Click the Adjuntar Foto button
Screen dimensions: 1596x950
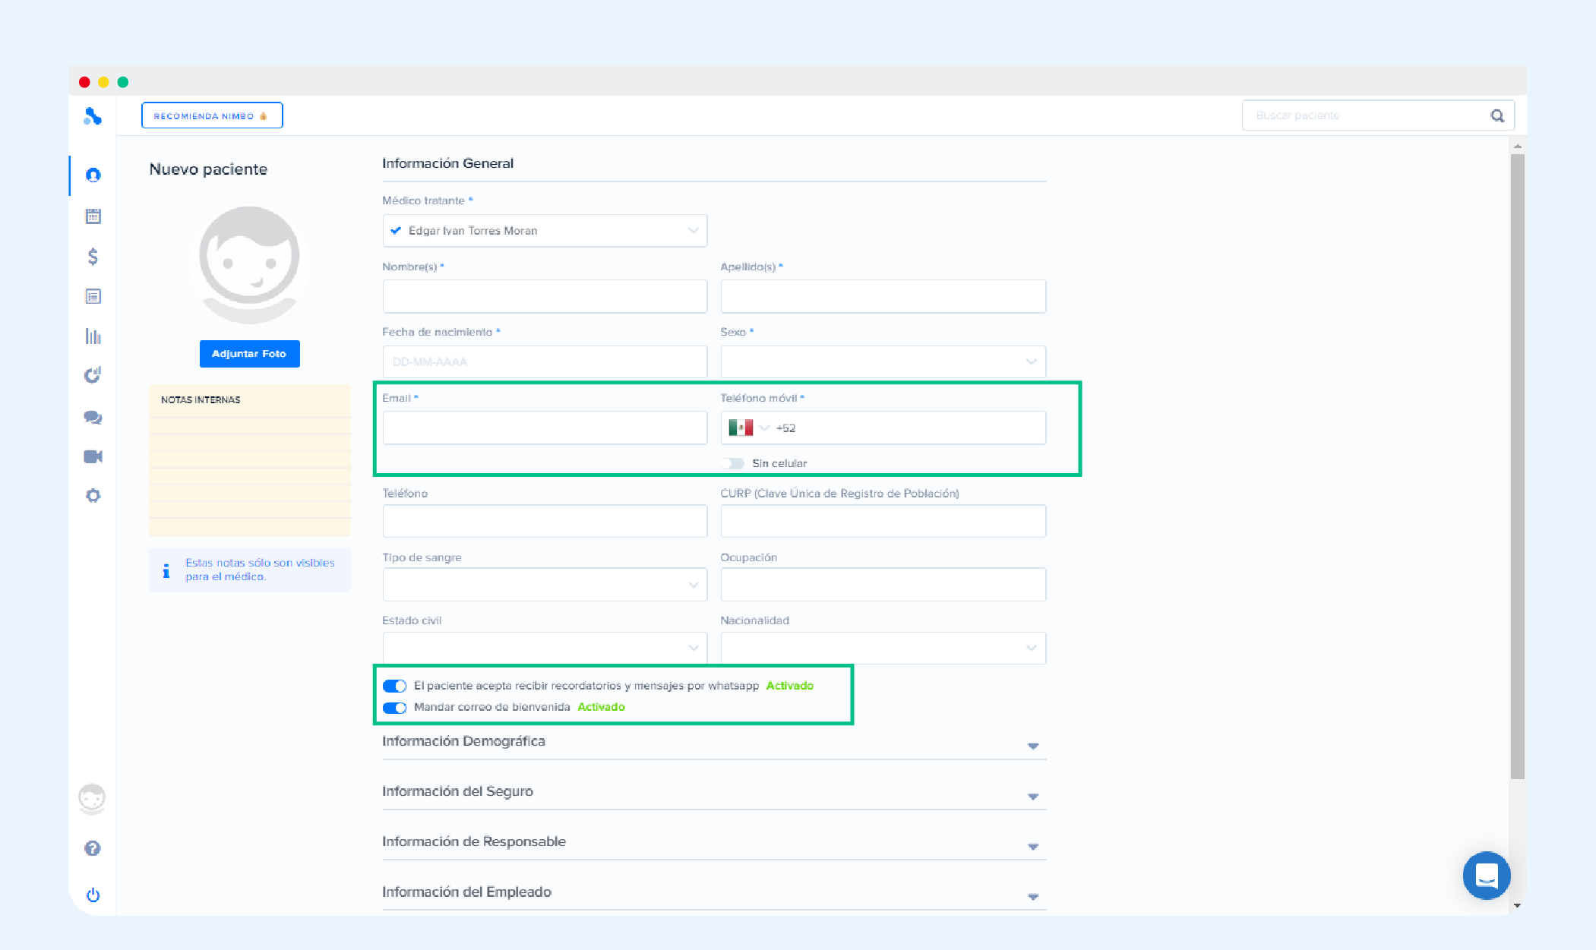pos(249,354)
